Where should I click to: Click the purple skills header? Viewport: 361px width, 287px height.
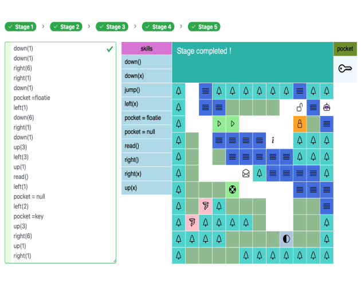(x=146, y=49)
